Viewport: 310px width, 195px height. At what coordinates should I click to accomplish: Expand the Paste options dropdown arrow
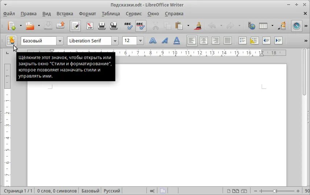188,26
